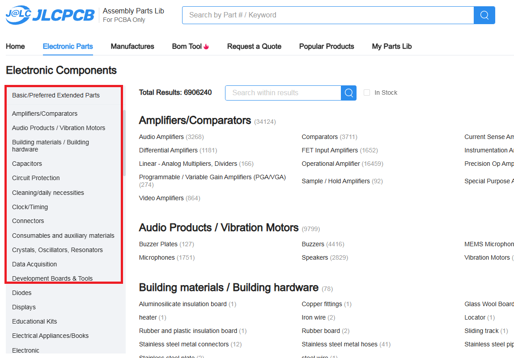This screenshot has width=514, height=358.
Task: Open Audio Products / Vibration Motors heading
Action: 219,227
